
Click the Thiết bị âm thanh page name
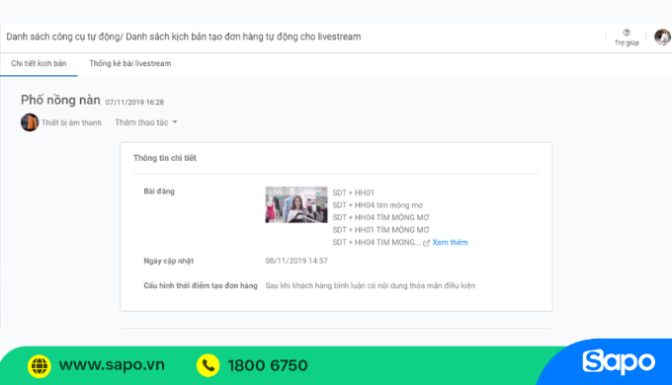coord(71,123)
